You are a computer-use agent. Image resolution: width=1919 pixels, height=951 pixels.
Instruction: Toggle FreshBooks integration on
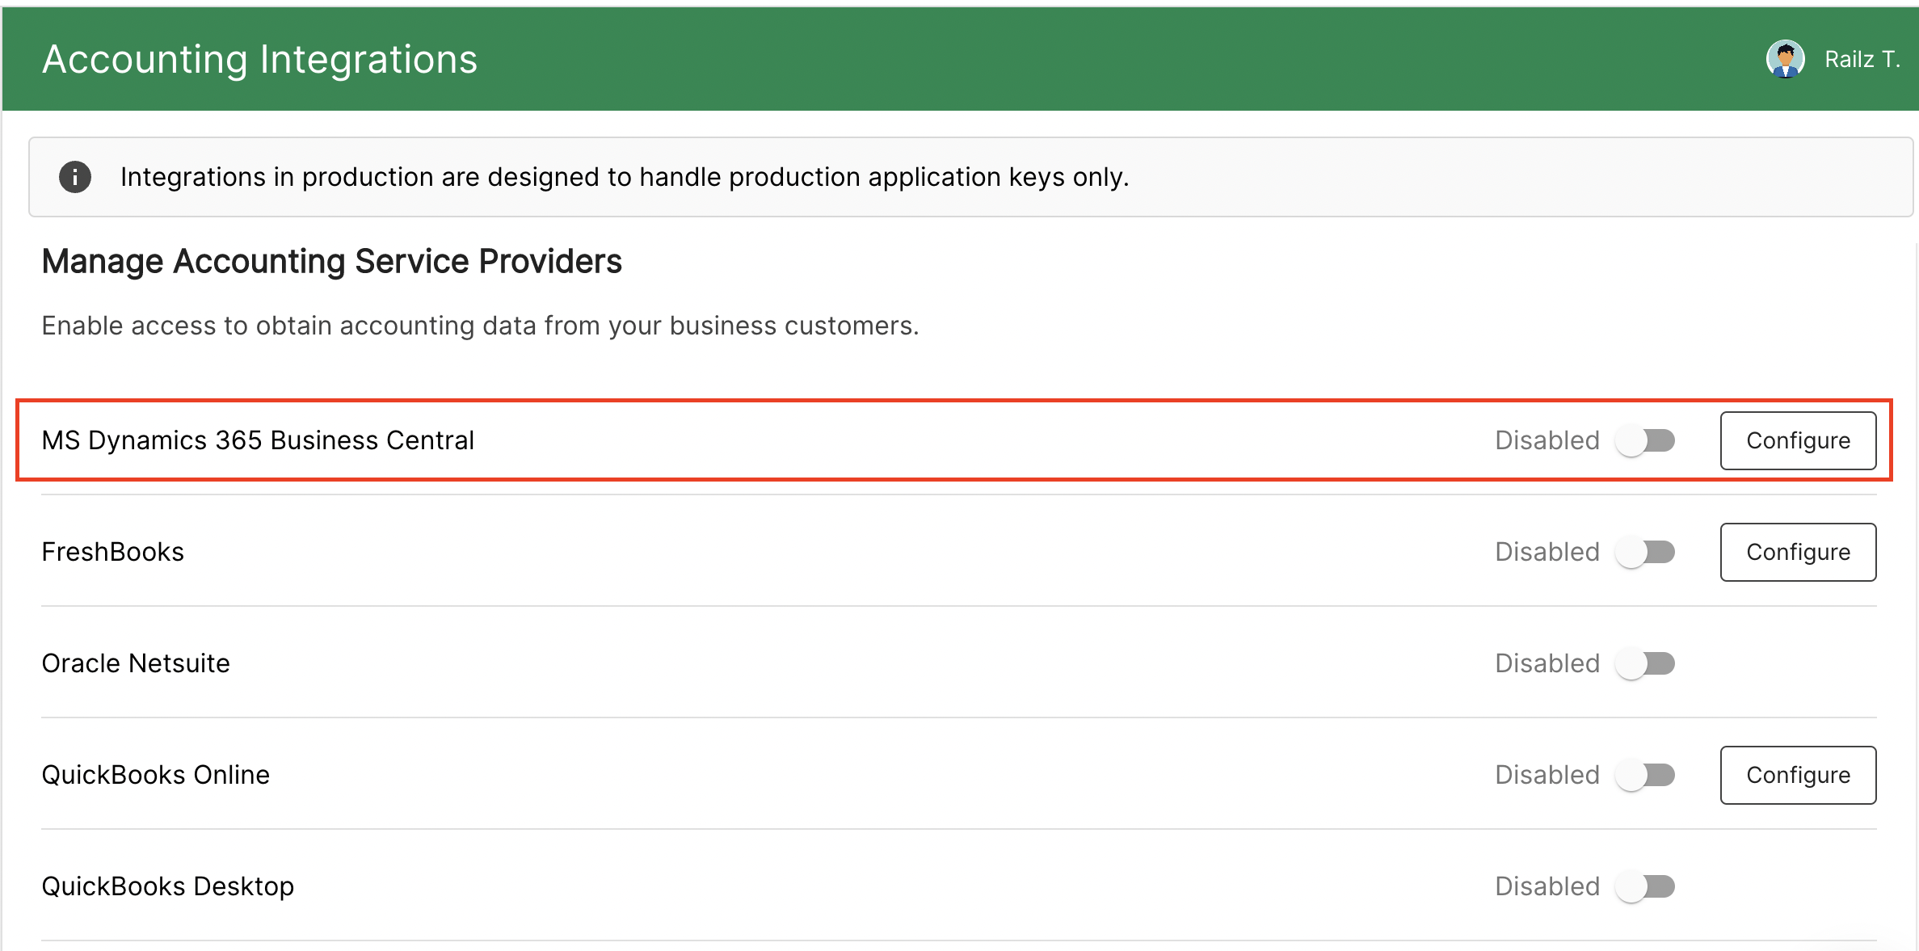[1645, 552]
